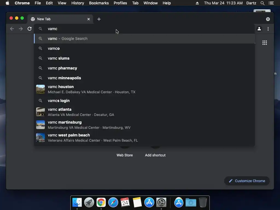This screenshot has width=280, height=210.
Task: Open the Chrome application menu
Action: 22,3
